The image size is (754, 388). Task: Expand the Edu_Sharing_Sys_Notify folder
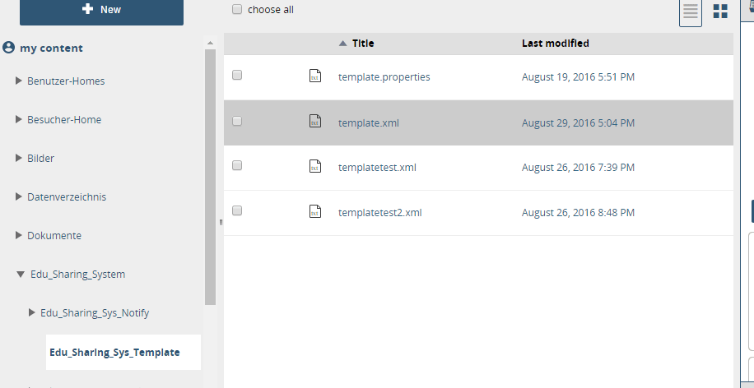coord(32,312)
